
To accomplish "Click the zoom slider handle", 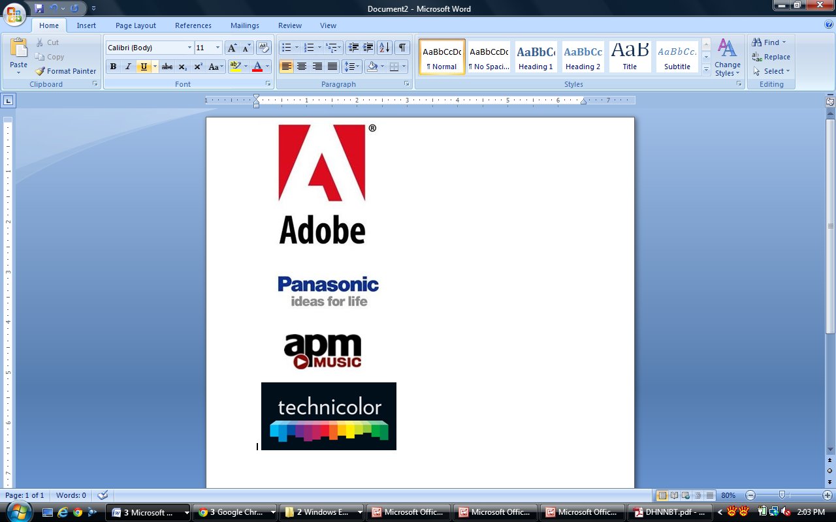I will point(782,495).
